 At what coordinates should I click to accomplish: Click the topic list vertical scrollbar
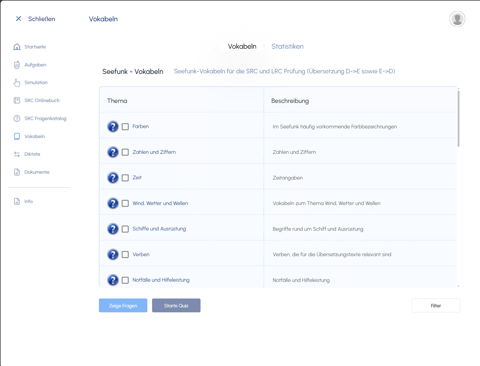coord(458,119)
